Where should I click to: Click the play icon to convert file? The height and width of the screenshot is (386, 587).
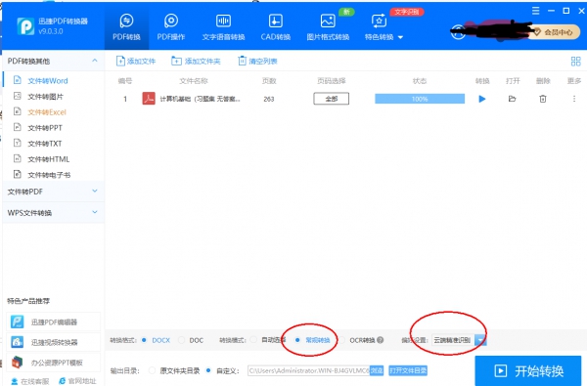click(x=482, y=99)
